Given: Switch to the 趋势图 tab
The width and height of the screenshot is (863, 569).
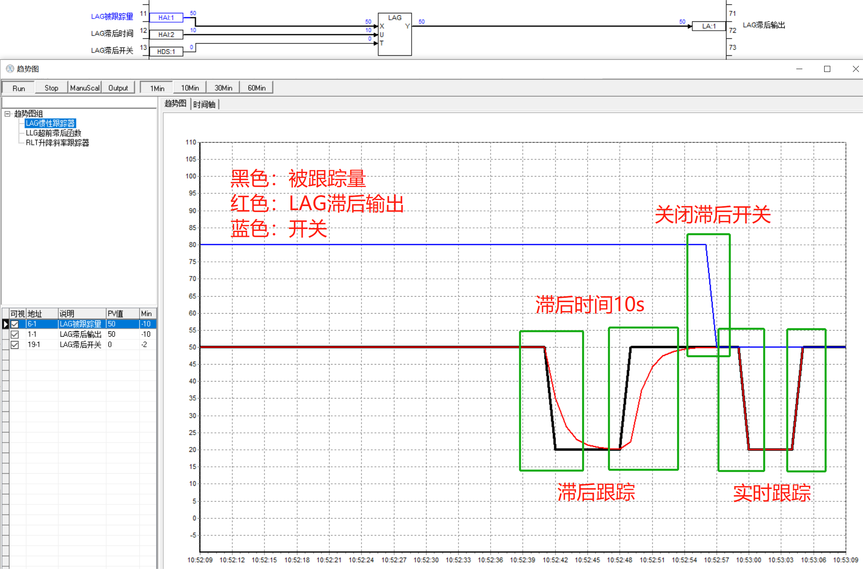Looking at the screenshot, I should pyautogui.click(x=175, y=104).
